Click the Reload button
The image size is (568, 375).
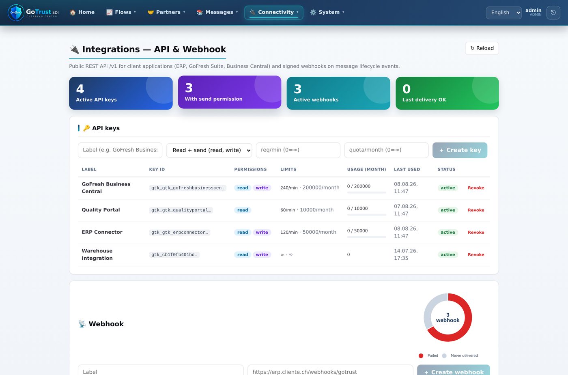pos(482,48)
